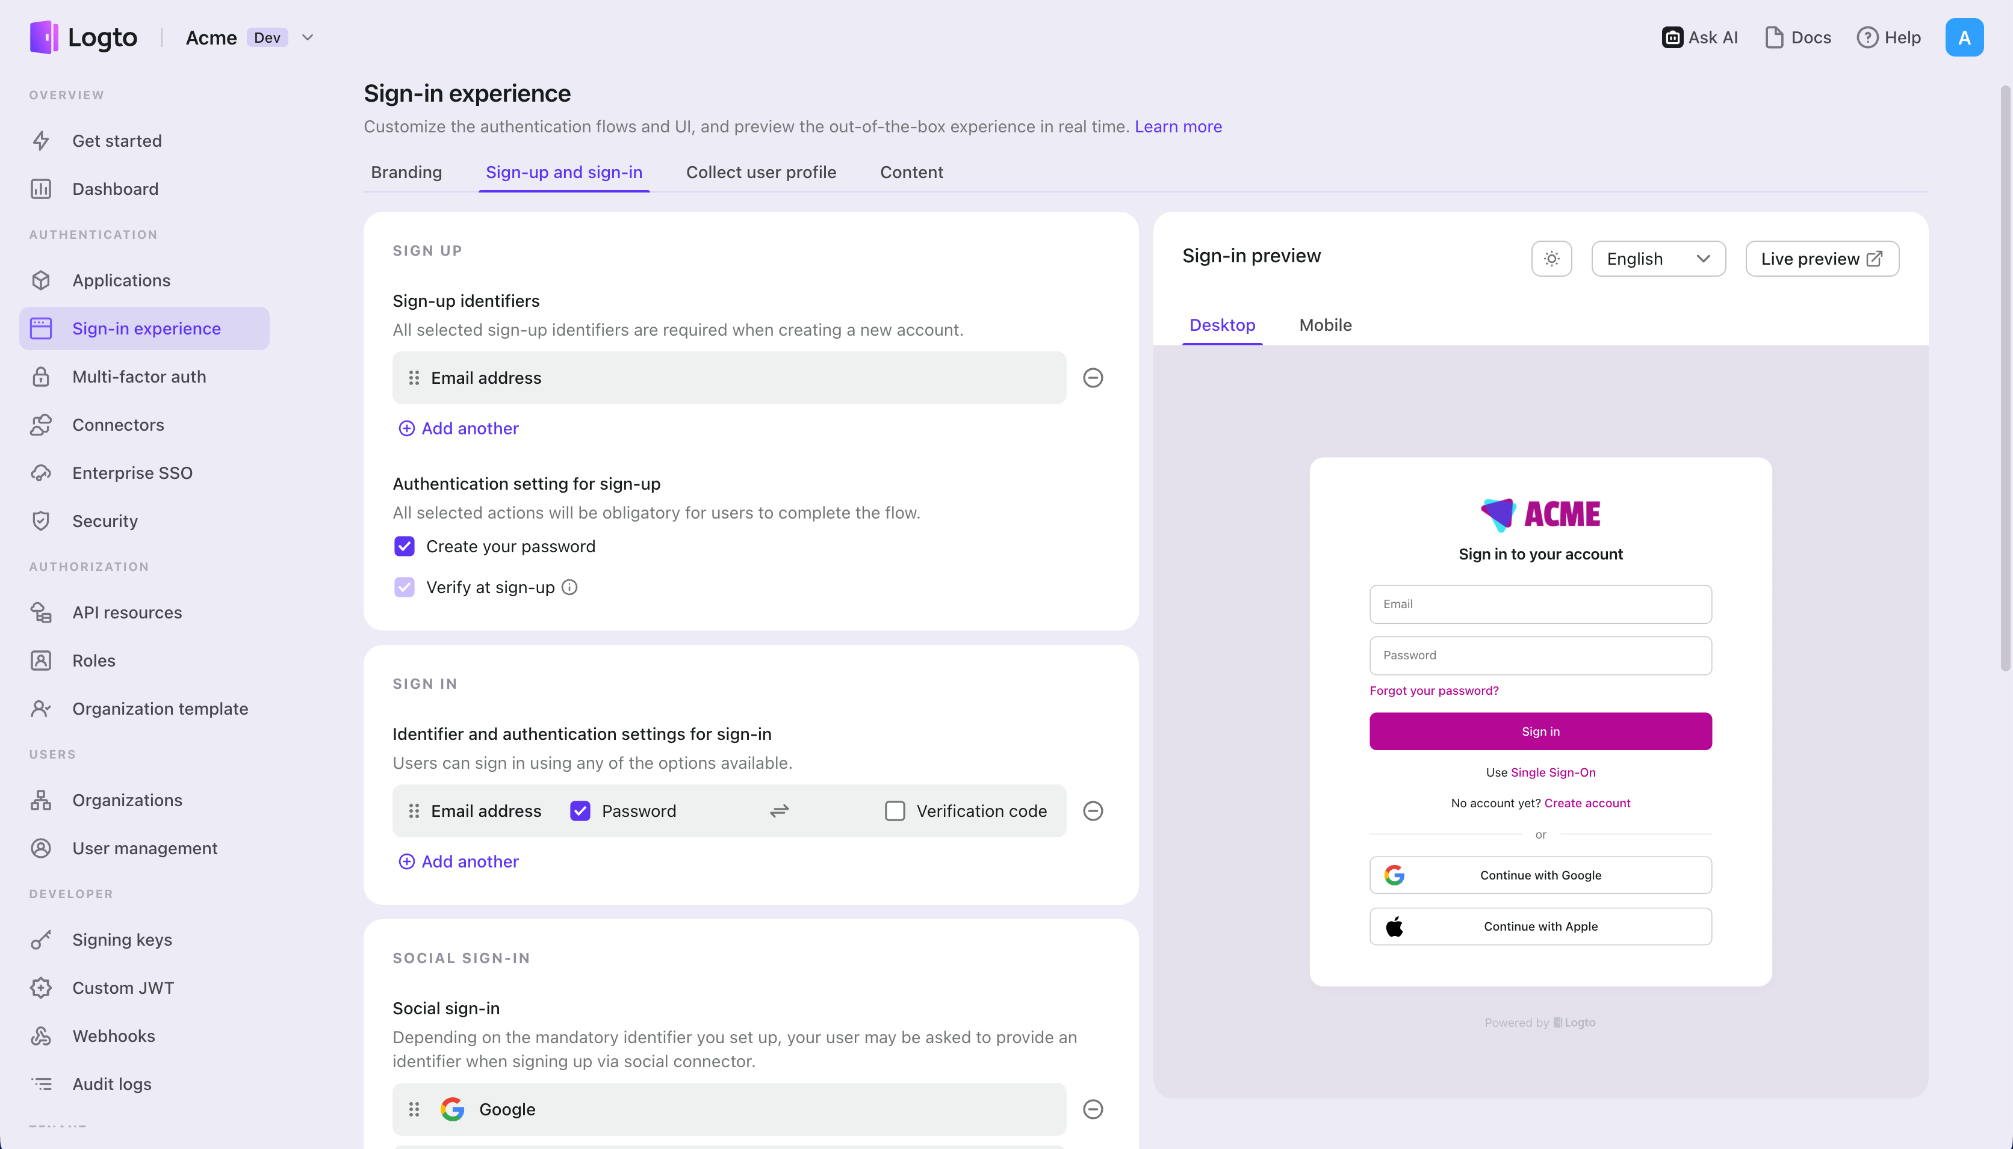
Task: Switch to the Branding tab
Action: point(406,172)
